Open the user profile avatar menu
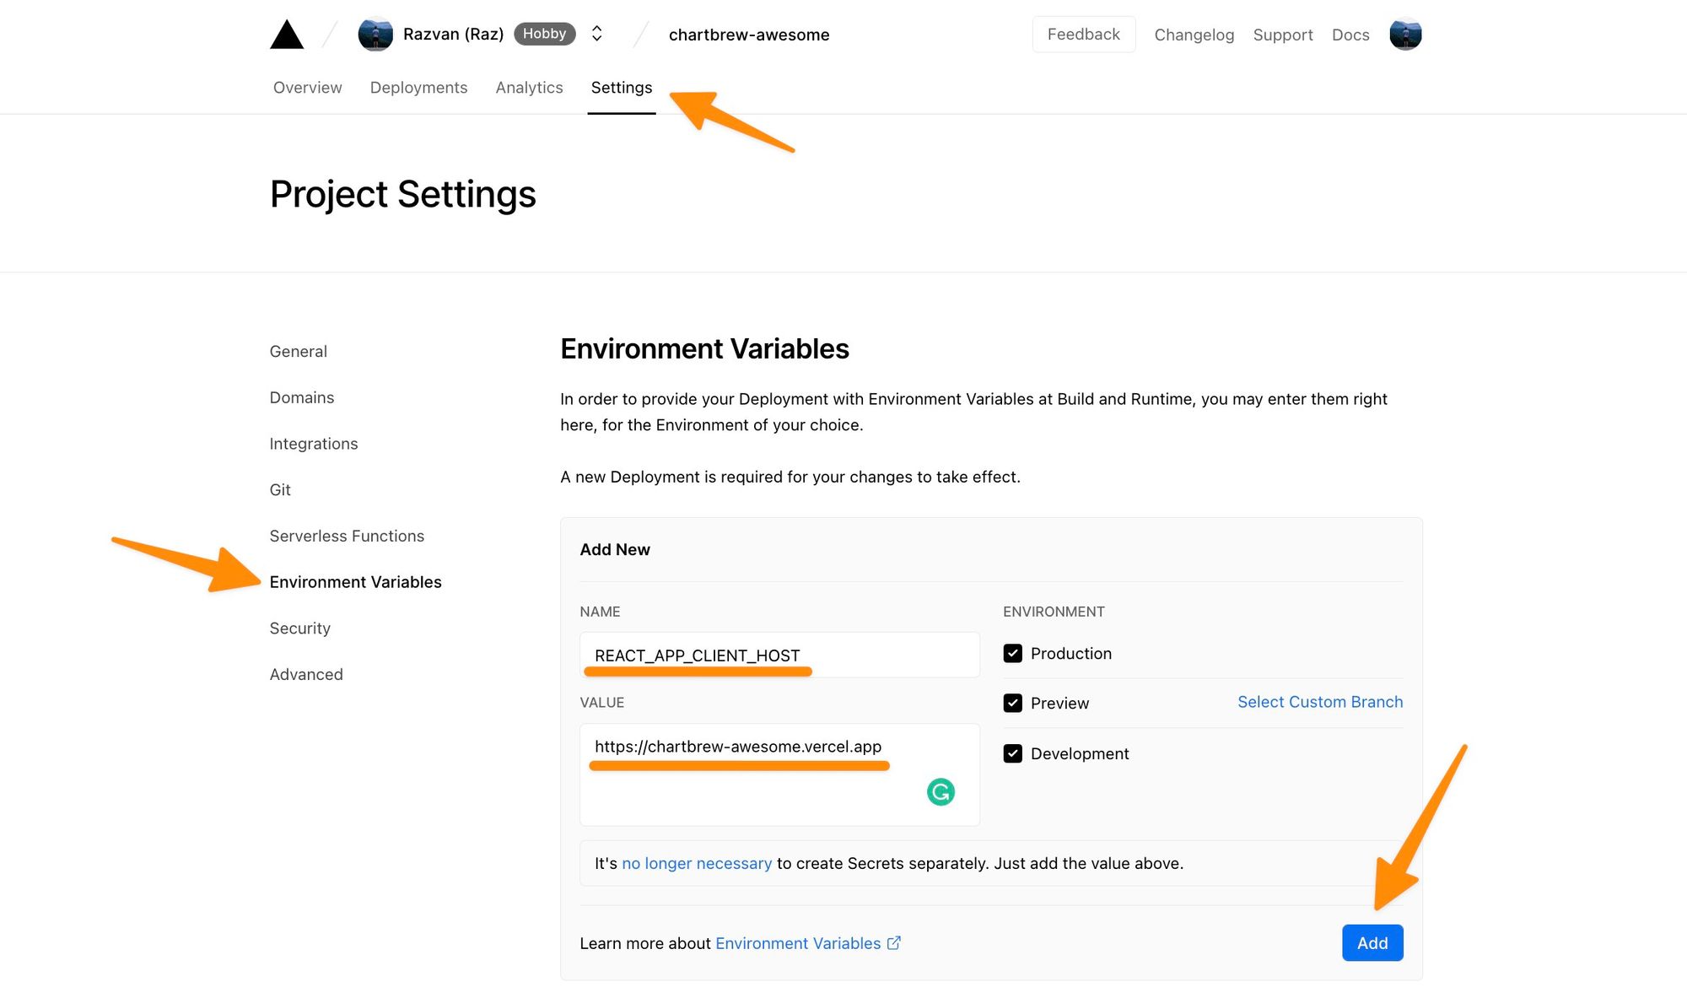The width and height of the screenshot is (1687, 998). click(x=1405, y=35)
